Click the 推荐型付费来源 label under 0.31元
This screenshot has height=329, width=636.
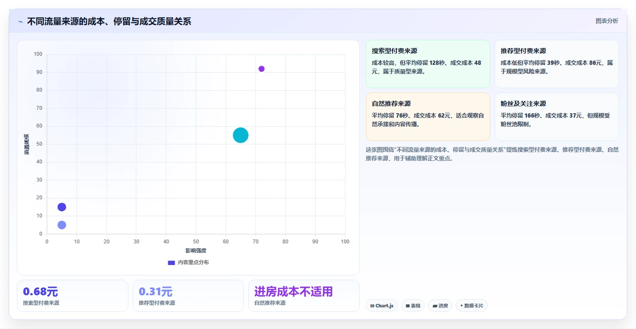point(157,303)
